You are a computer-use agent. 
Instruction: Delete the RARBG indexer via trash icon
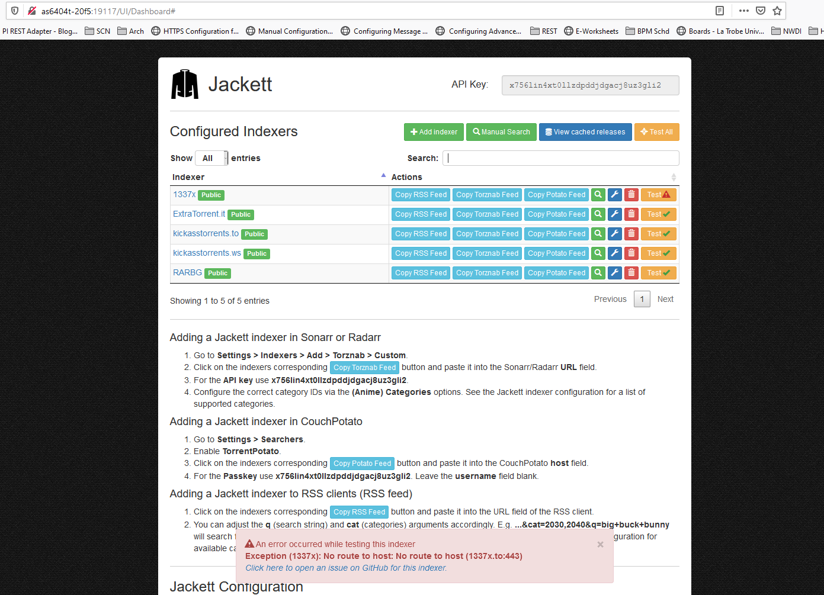631,273
